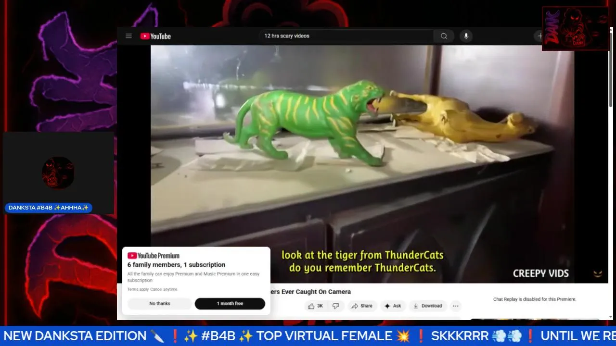Click the magnifying glass search button
616x346 pixels.
click(x=444, y=36)
